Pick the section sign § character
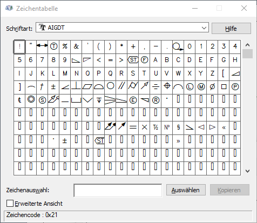 pyautogui.click(x=178, y=127)
